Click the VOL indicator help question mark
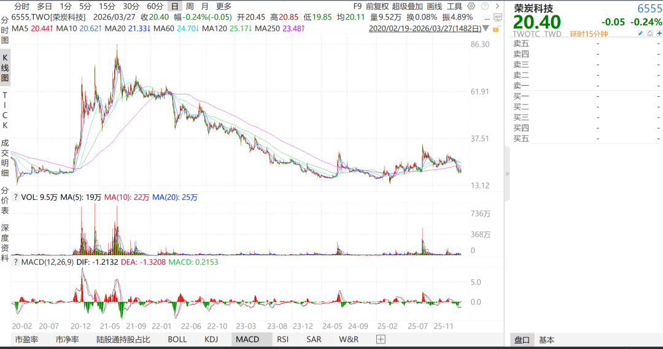This screenshot has width=663, height=349. (x=15, y=198)
